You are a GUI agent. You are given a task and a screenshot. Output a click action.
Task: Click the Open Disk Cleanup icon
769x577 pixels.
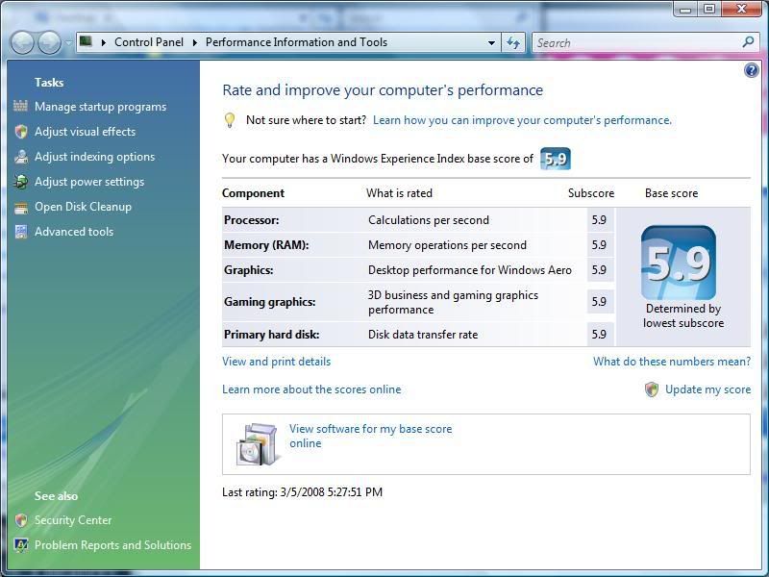coord(20,207)
